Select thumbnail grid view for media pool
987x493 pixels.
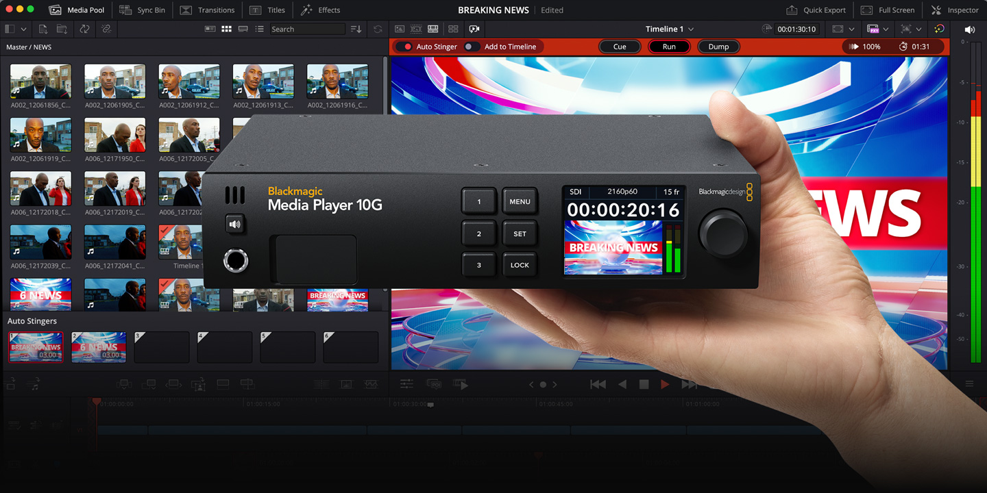226,29
